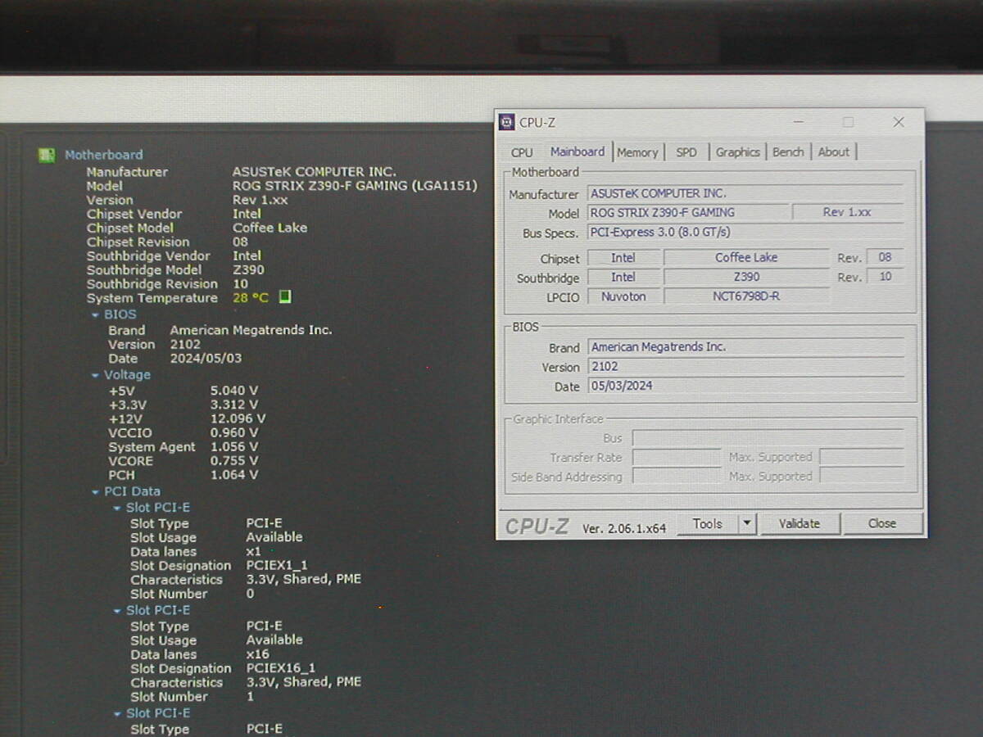The width and height of the screenshot is (983, 737).
Task: Go to the Bench tab
Action: [788, 152]
